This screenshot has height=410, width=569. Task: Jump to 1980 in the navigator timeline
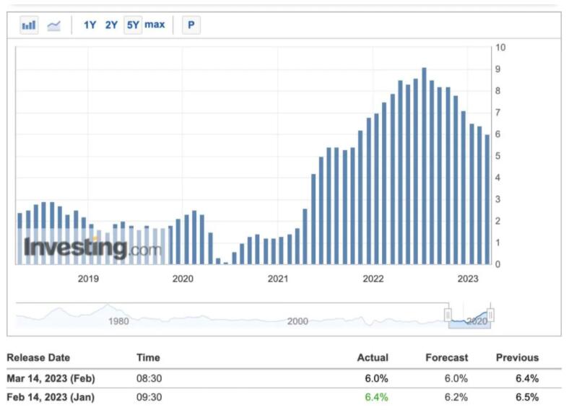pyautogui.click(x=117, y=321)
